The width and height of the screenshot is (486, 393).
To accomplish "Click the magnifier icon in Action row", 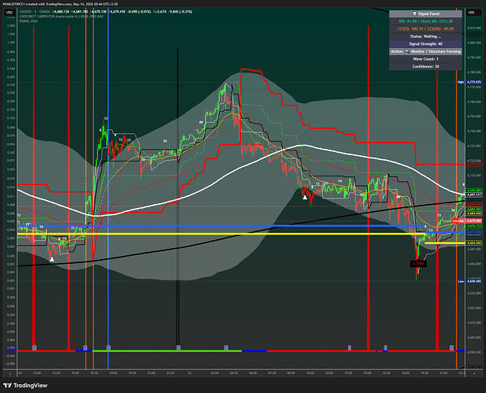I will pyautogui.click(x=407, y=51).
